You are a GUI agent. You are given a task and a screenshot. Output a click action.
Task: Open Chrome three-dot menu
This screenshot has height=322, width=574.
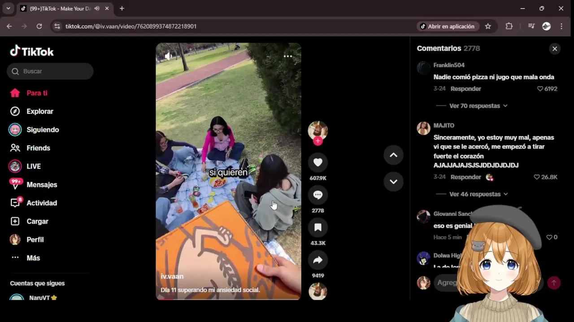(x=561, y=26)
